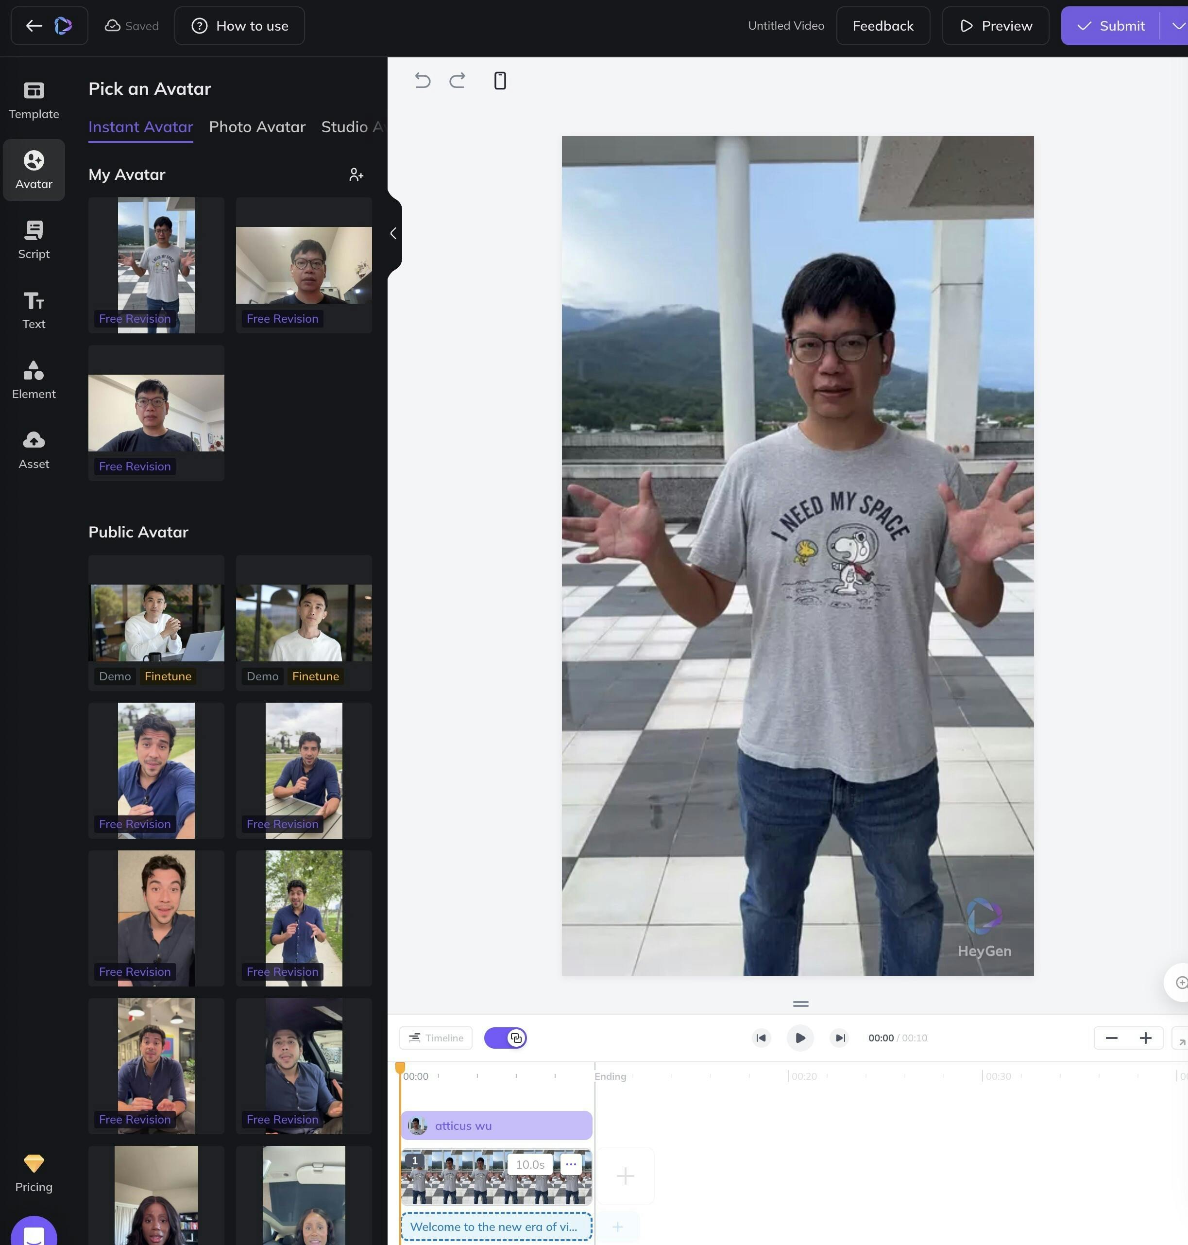Open the Script panel
1188x1245 pixels.
click(x=34, y=240)
